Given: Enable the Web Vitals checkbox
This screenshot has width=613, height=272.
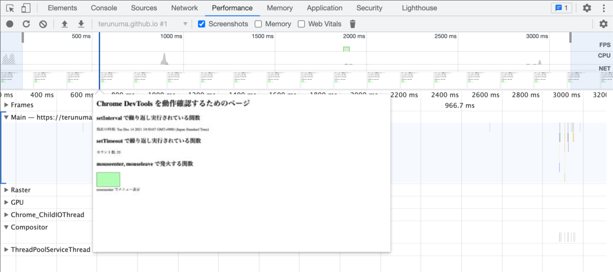Looking at the screenshot, I should 301,24.
